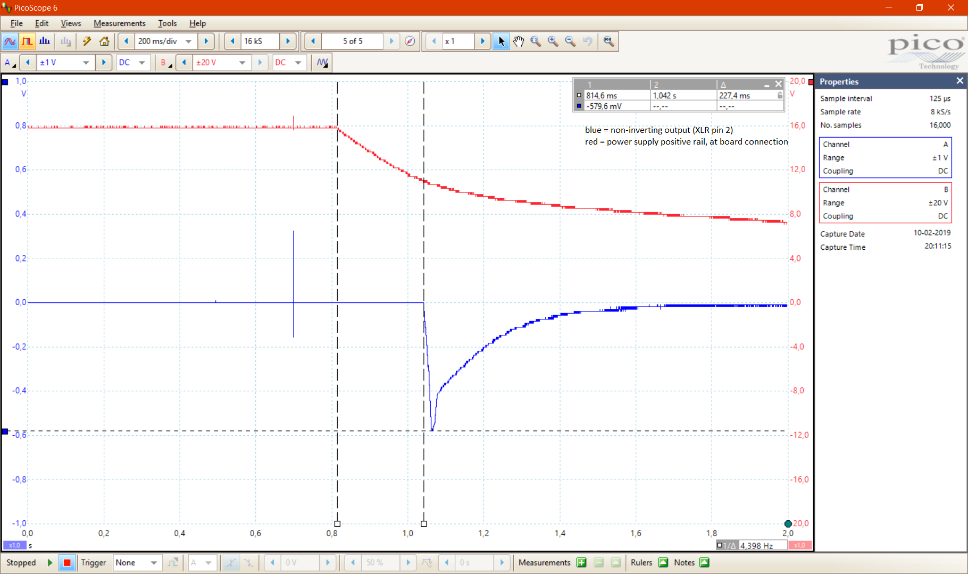968x574 pixels.
Task: Click the 5 of 5 buffer number field
Action: coord(353,41)
